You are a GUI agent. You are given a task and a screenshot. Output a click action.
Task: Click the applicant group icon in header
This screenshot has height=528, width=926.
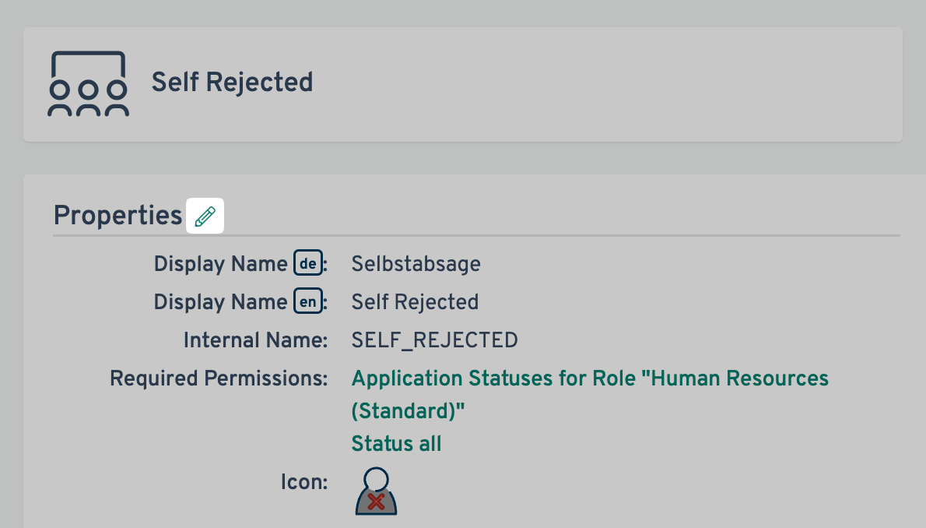88,84
